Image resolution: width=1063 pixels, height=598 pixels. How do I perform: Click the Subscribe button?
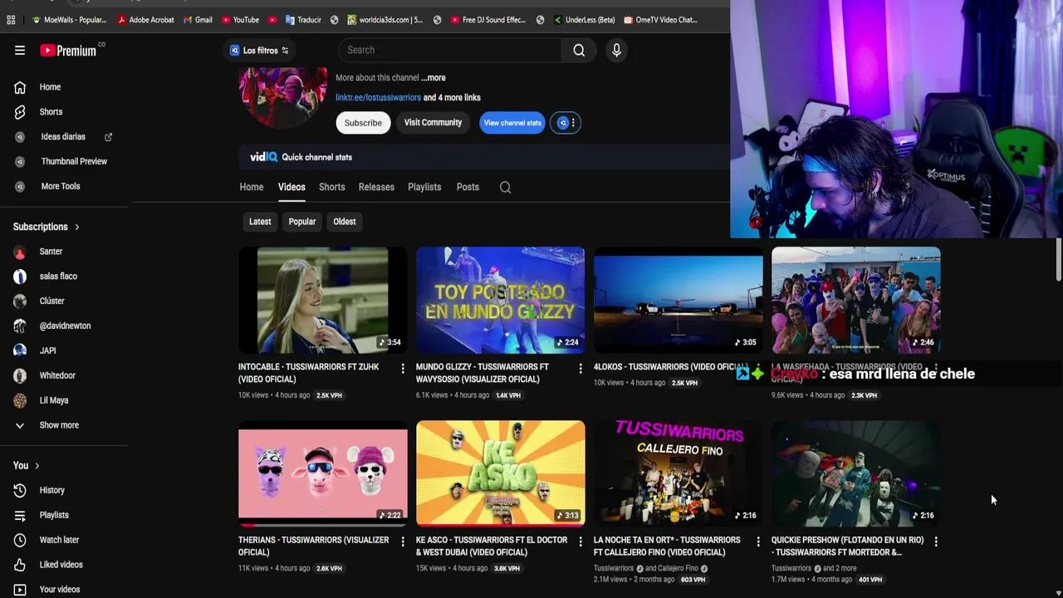tap(363, 123)
